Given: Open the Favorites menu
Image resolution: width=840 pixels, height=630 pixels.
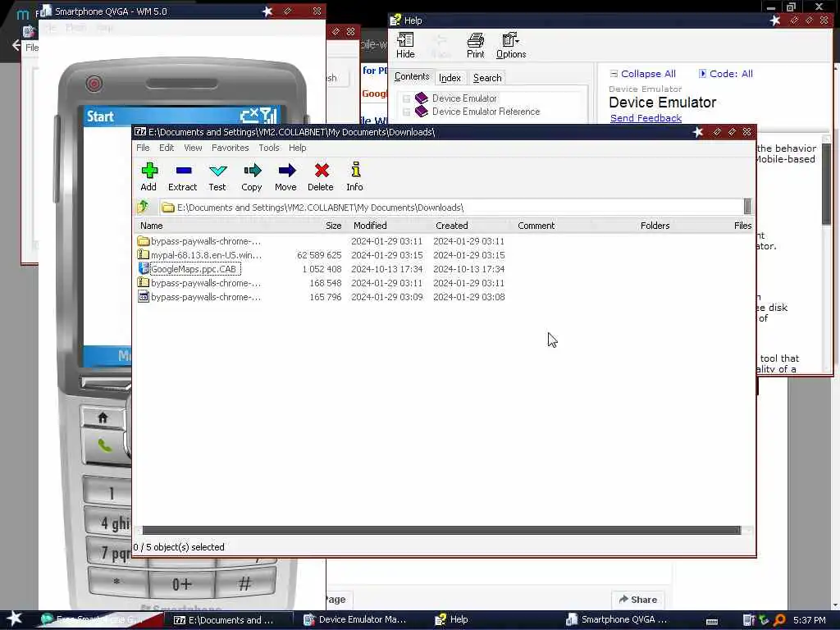Looking at the screenshot, I should 231,148.
